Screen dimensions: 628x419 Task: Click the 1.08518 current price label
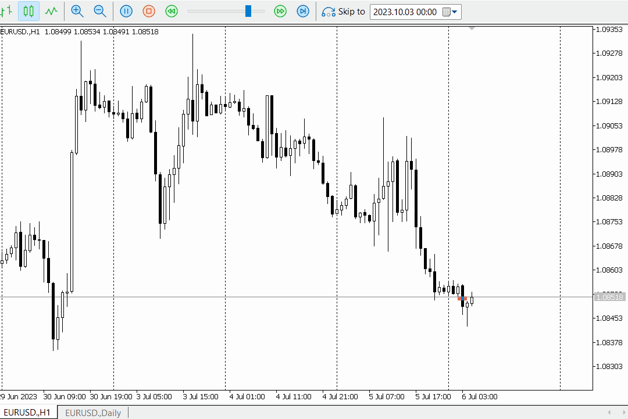609,298
